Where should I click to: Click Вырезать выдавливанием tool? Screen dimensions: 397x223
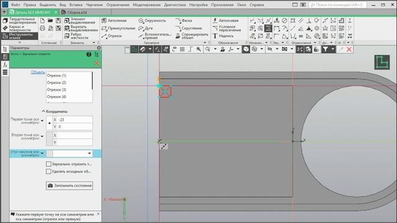coord(81,28)
